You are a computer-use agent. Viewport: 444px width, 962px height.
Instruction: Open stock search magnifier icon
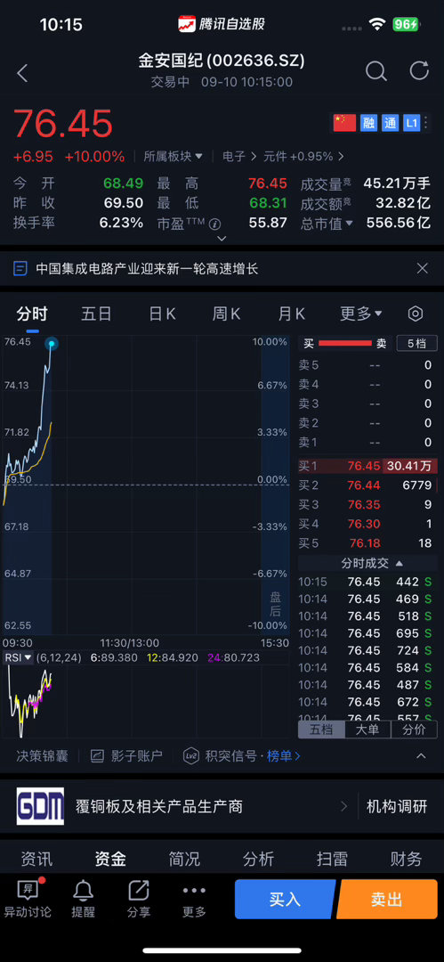pyautogui.click(x=375, y=71)
